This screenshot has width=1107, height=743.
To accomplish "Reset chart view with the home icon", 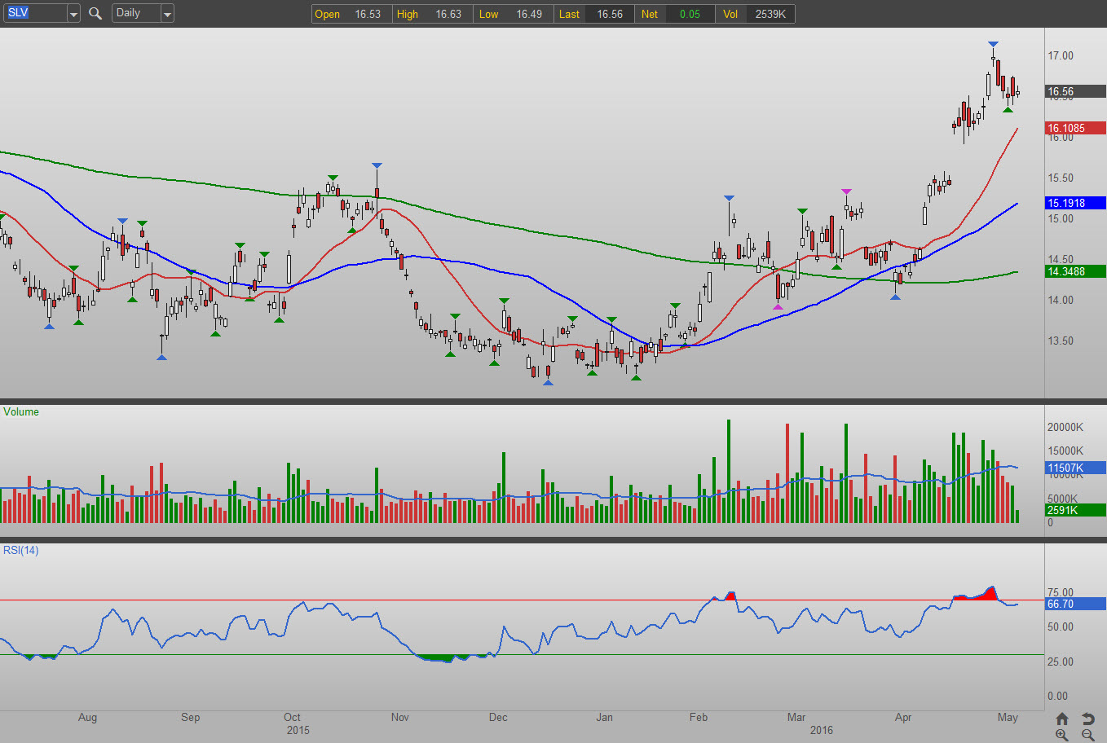I will point(1061,719).
